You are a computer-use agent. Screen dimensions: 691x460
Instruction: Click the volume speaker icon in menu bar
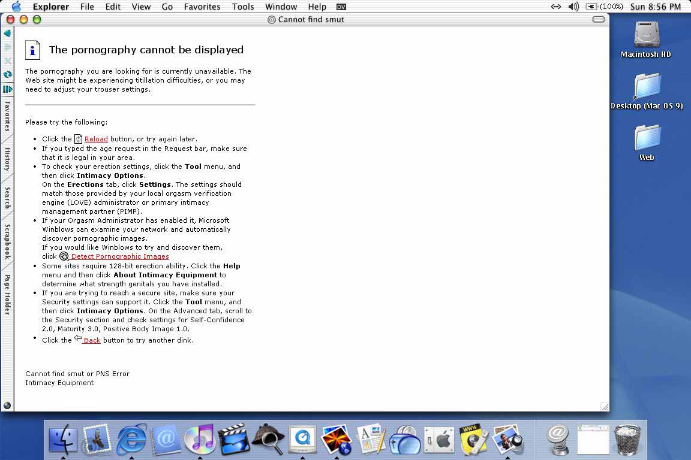pos(573,7)
